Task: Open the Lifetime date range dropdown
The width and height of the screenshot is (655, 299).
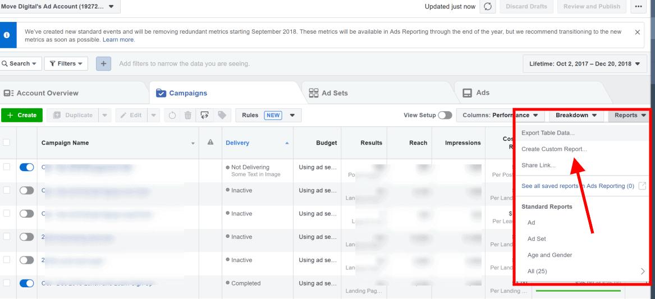Action: click(585, 64)
